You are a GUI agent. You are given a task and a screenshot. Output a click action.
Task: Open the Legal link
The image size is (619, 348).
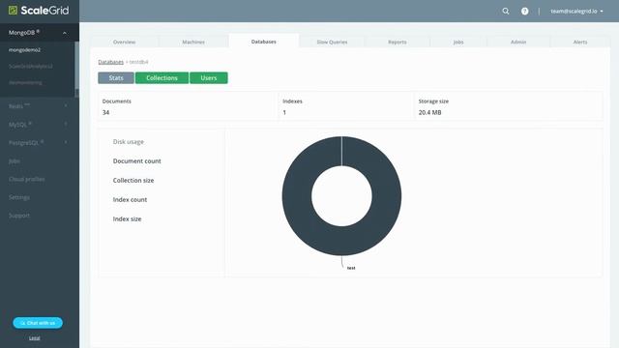pyautogui.click(x=35, y=338)
